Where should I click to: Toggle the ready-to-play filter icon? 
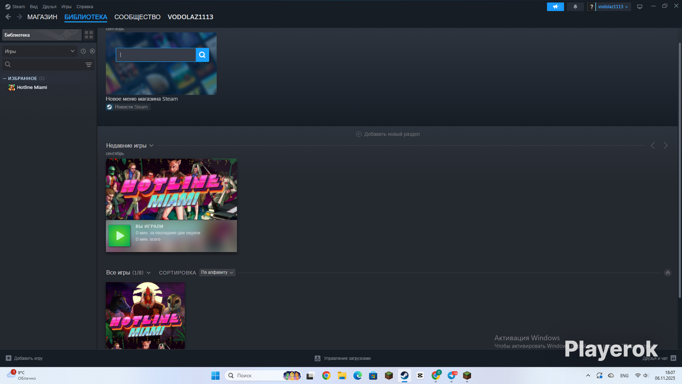click(92, 51)
